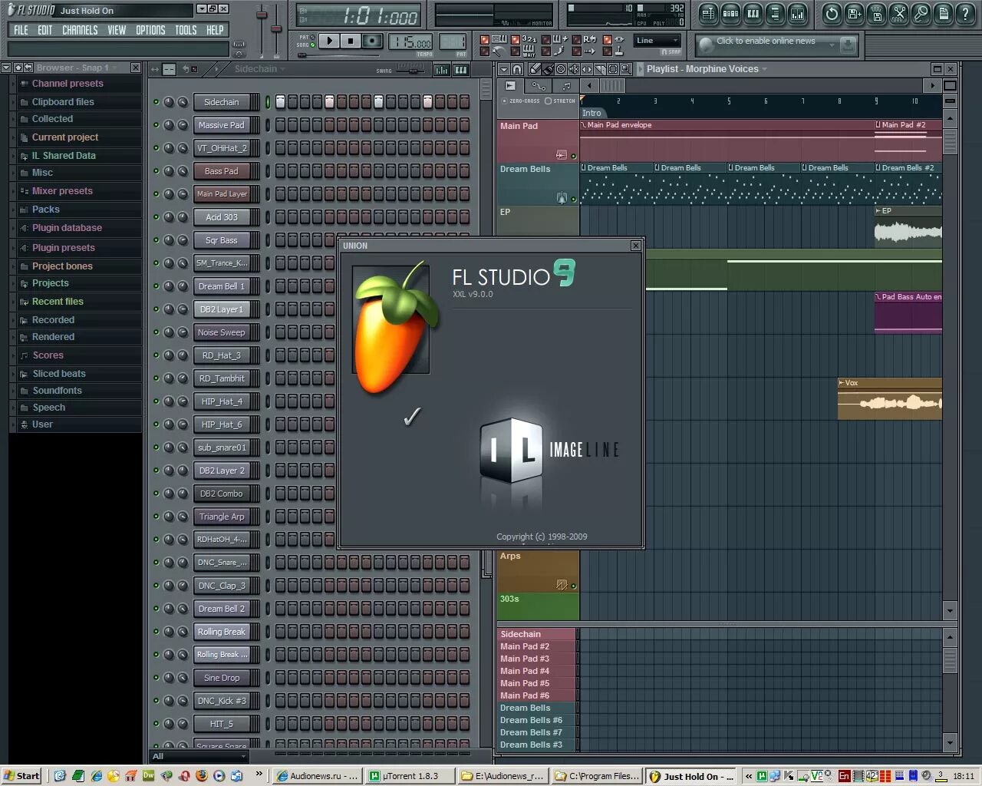Toggle mute light for Sqr Bass channel
Image resolution: width=982 pixels, height=786 pixels.
click(x=157, y=240)
